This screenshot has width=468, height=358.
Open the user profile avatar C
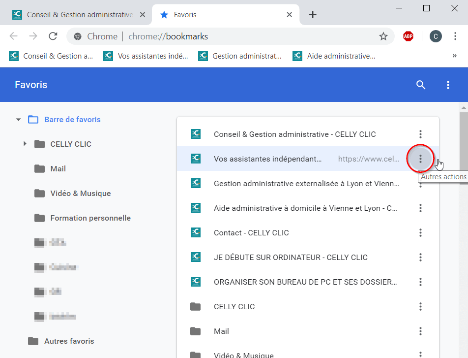436,36
